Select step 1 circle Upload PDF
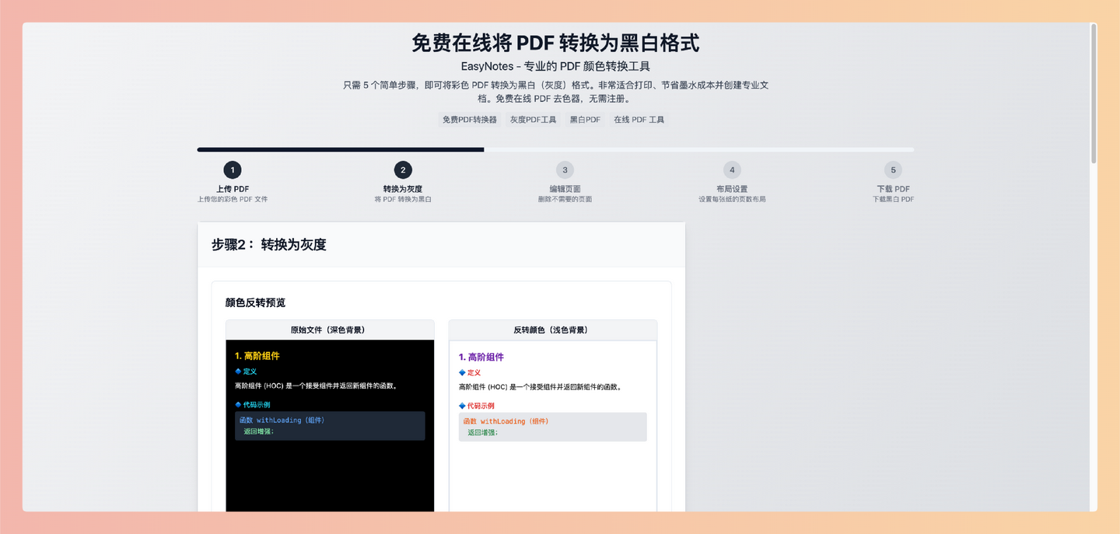The height and width of the screenshot is (534, 1120). [x=233, y=170]
